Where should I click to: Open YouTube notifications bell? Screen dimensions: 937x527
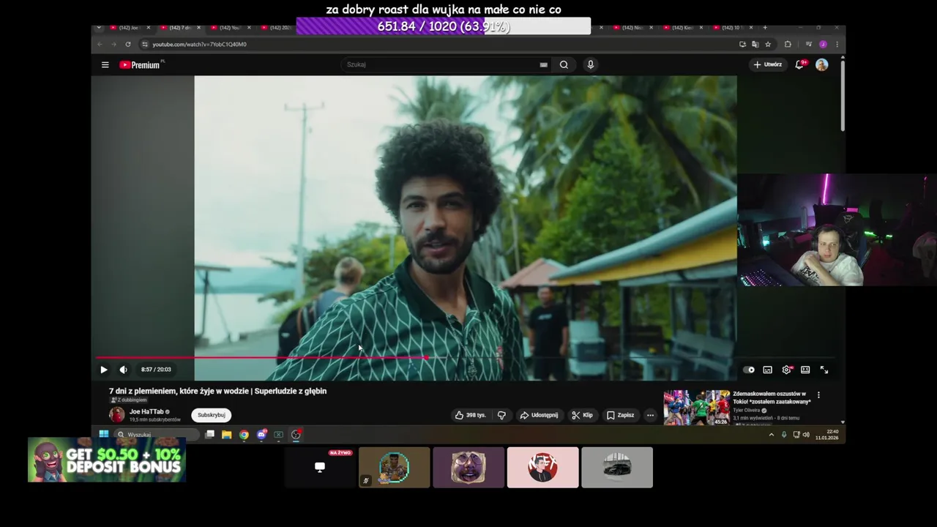click(x=799, y=64)
